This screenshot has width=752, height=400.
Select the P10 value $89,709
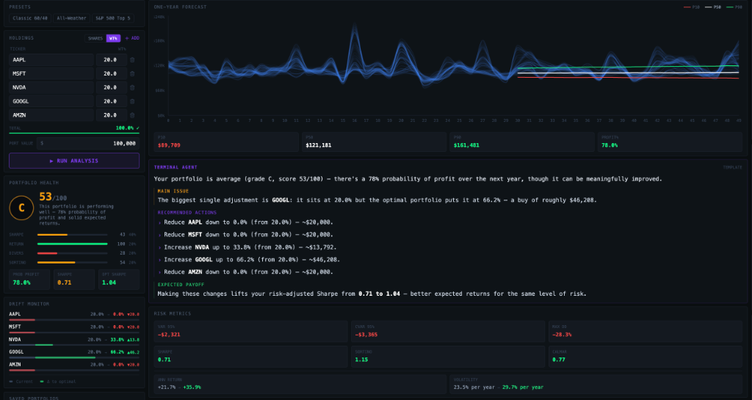click(170, 145)
